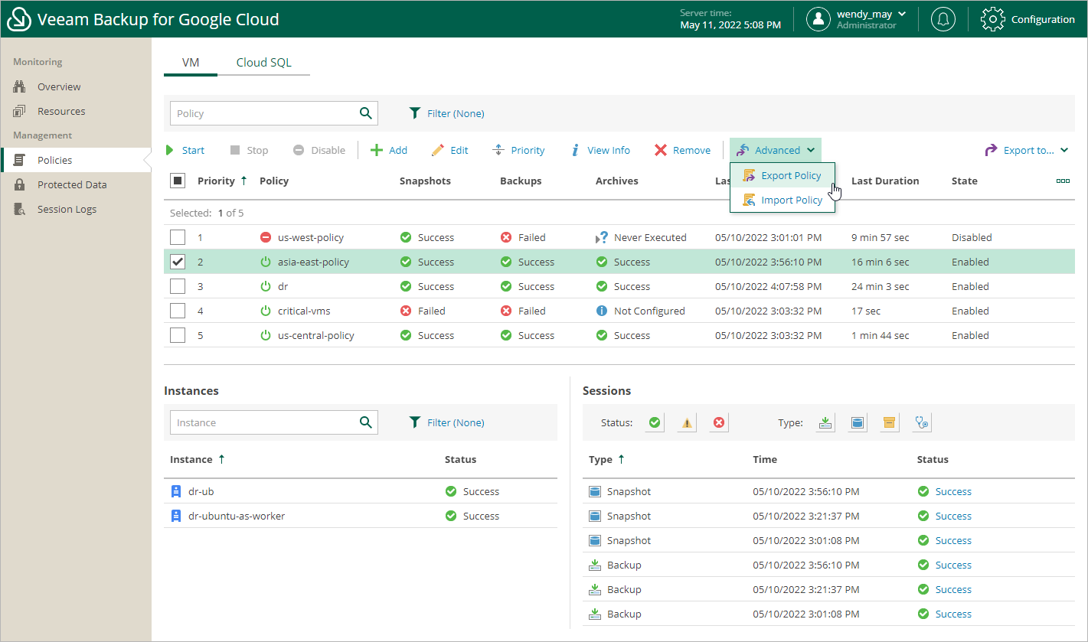This screenshot has height=642, width=1088.
Task: Open Resources in the sidebar
Action: click(61, 111)
